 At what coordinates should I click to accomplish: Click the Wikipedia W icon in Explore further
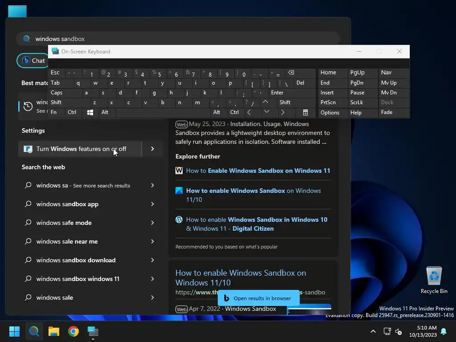[179, 171]
